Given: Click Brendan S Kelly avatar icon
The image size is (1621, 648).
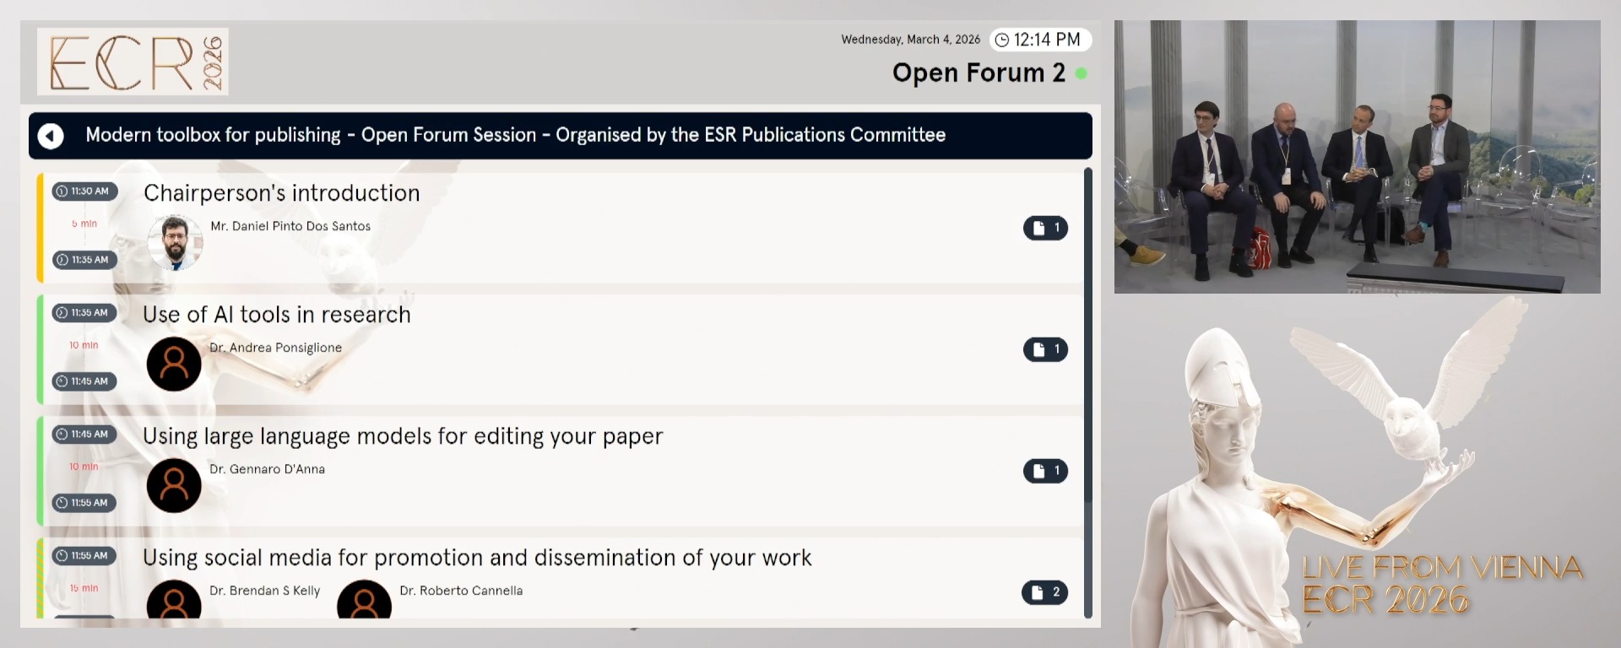Looking at the screenshot, I should 174,599.
